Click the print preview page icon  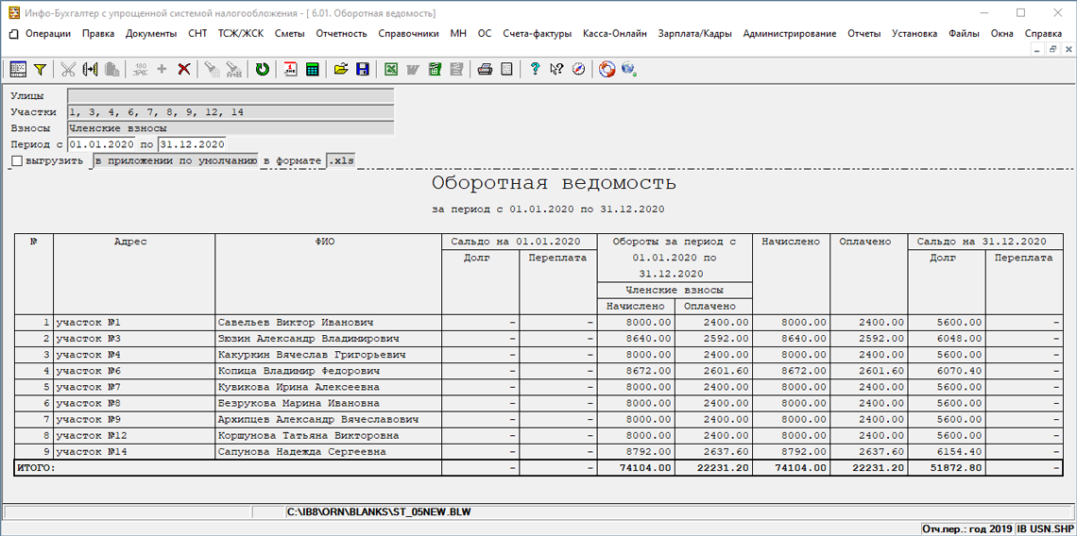[x=507, y=69]
